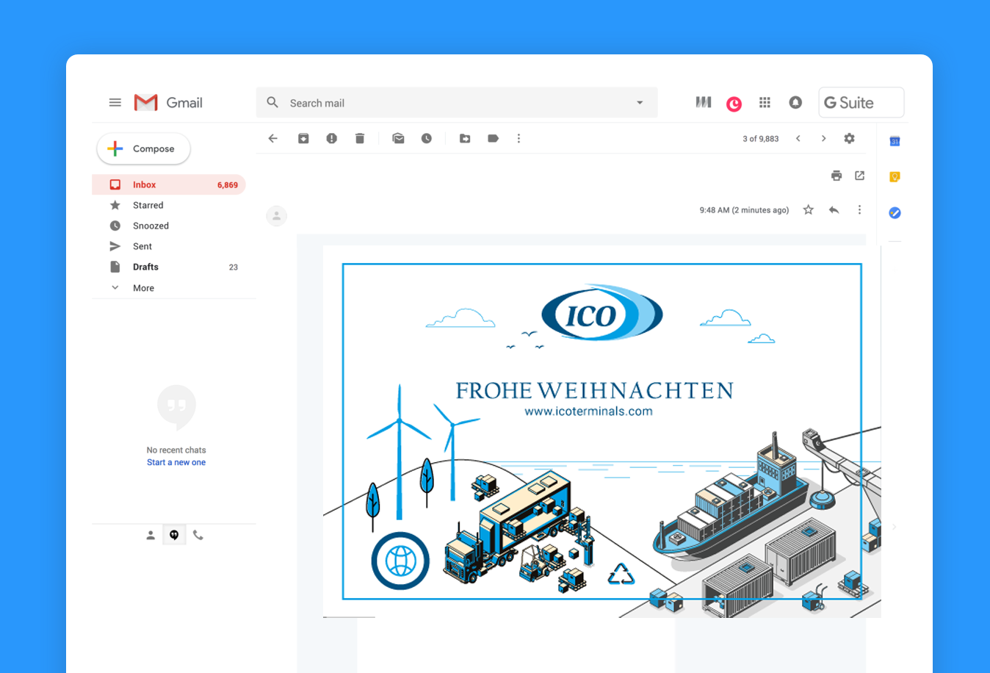Collapse the right side panel arrow

pos(895,527)
